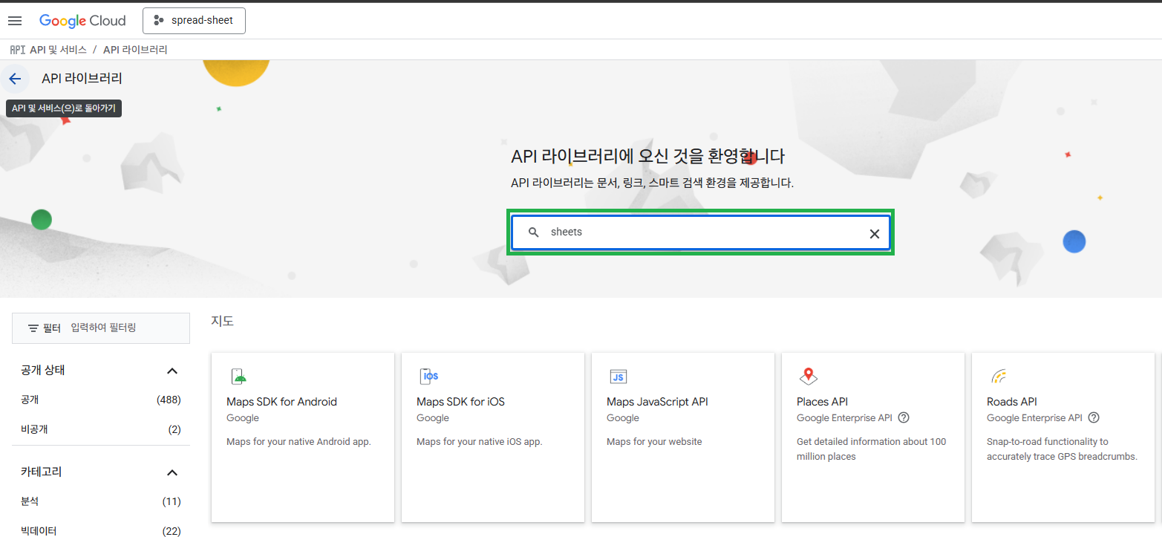Click the API 라이브러리 page title
The width and height of the screenshot is (1162, 537).
(82, 79)
